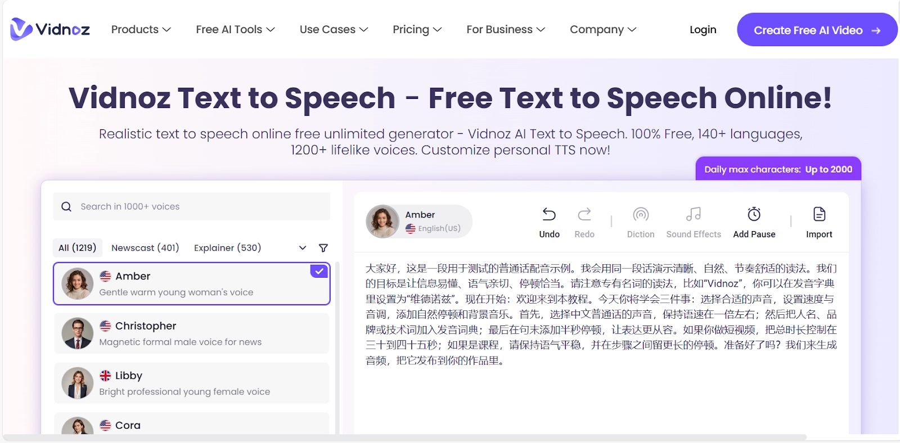Image resolution: width=900 pixels, height=443 pixels.
Task: Click Amber's US flag in voice list
Action: click(105, 276)
